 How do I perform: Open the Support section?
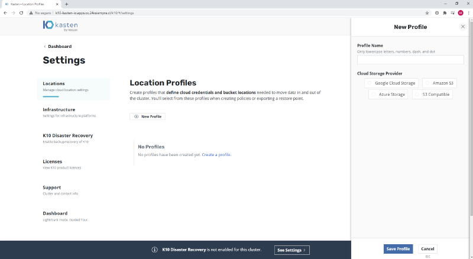click(60, 190)
